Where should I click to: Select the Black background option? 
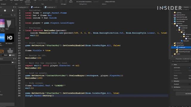pos(5,55)
